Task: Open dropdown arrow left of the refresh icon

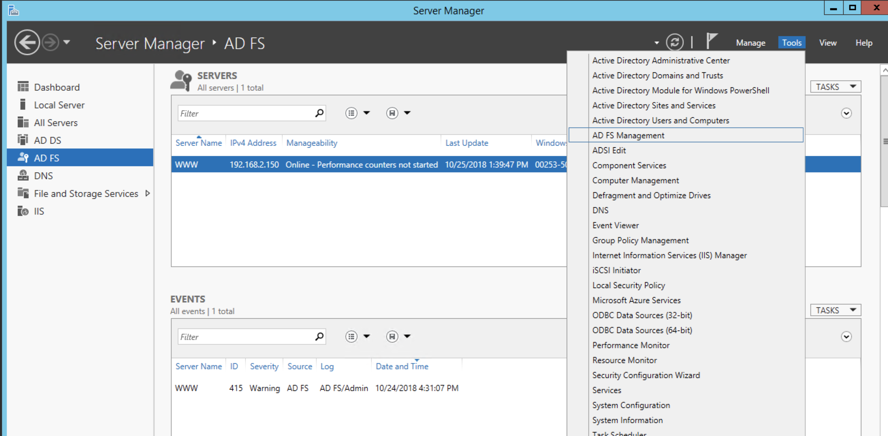Action: 657,43
